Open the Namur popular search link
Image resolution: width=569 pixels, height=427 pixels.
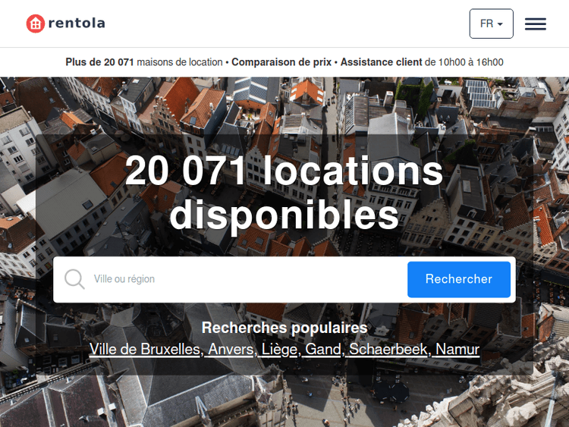click(x=457, y=350)
